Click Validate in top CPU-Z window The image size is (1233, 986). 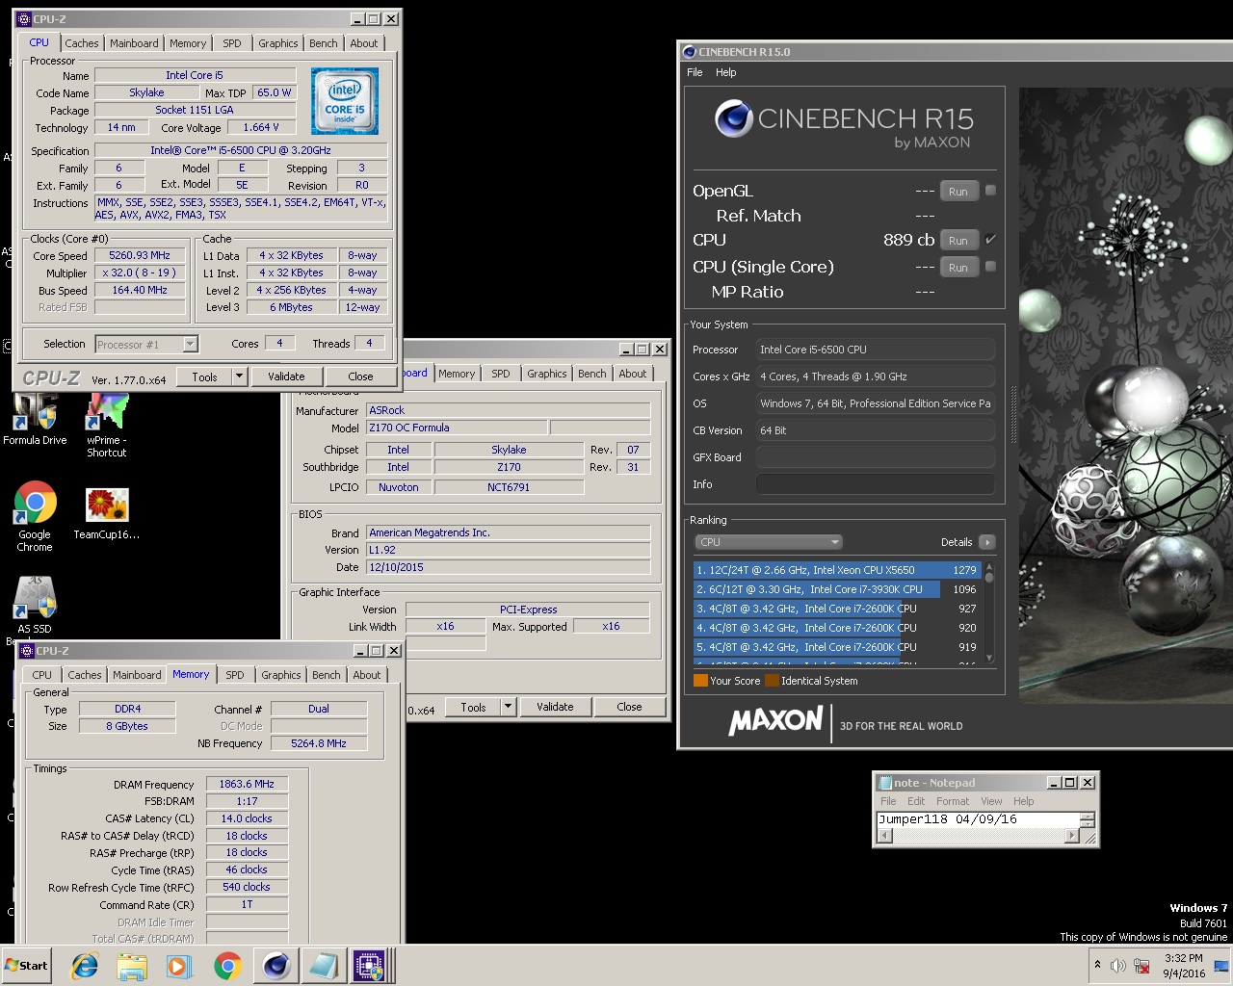coord(286,376)
